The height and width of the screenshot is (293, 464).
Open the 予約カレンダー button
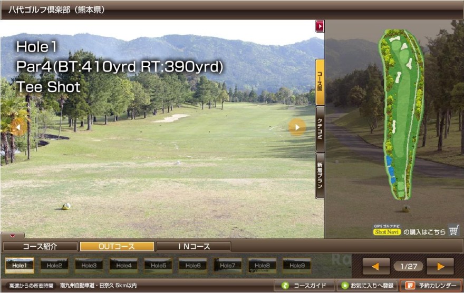click(x=431, y=286)
